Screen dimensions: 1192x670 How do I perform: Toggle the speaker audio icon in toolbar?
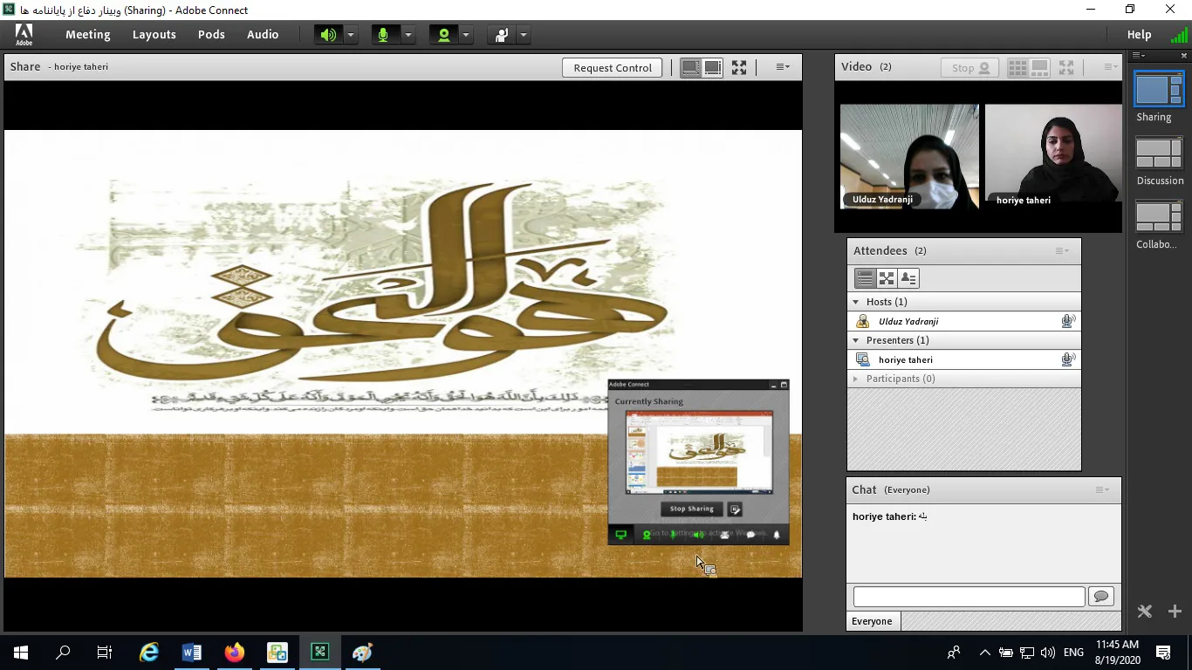click(x=328, y=35)
